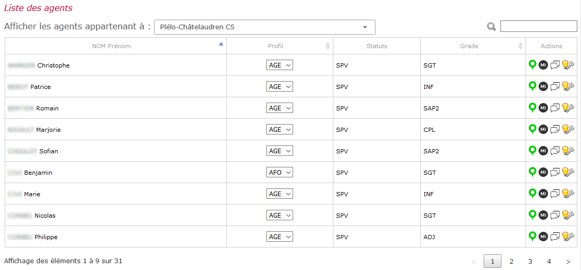This screenshot has height=270, width=581.
Task: Open chat bubbles icon for Romain
Action: pyautogui.click(x=555, y=108)
